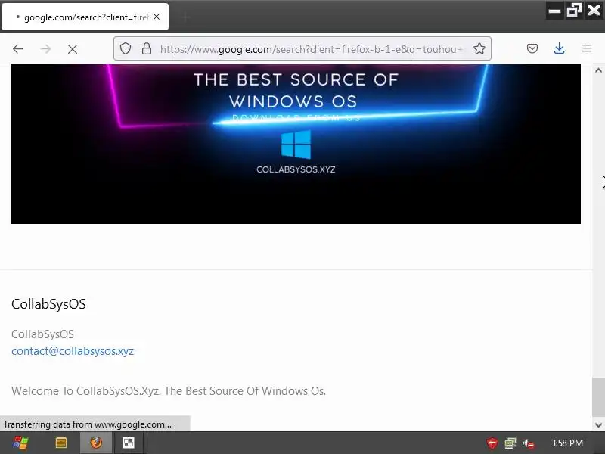Screen dimensions: 605x454
Task: Switch to Firefox in the taskbar
Action: (x=96, y=443)
